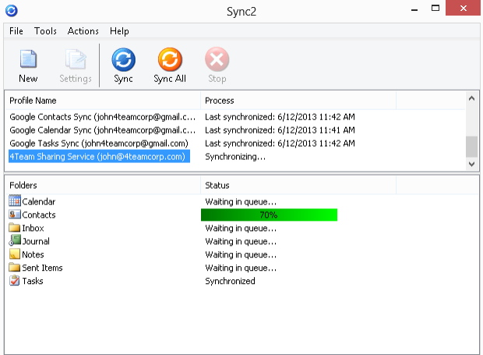Click the grayed Settings toolbar icon
This screenshot has height=355, width=483.
click(76, 59)
